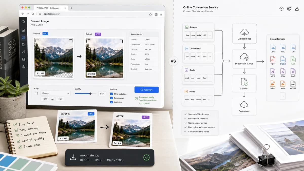
Task: Open the language globe icon
Action: click(x=289, y=9)
